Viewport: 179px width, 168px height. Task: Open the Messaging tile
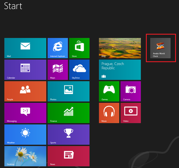[25, 113]
